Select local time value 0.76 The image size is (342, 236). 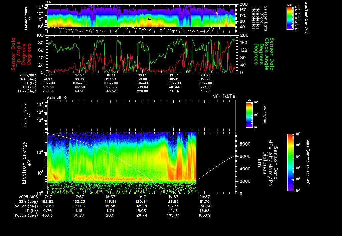coord(47,211)
